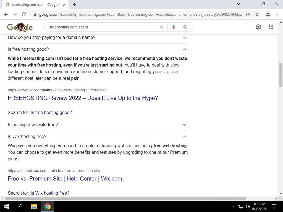Open the Windows Start menu

(7, 206)
